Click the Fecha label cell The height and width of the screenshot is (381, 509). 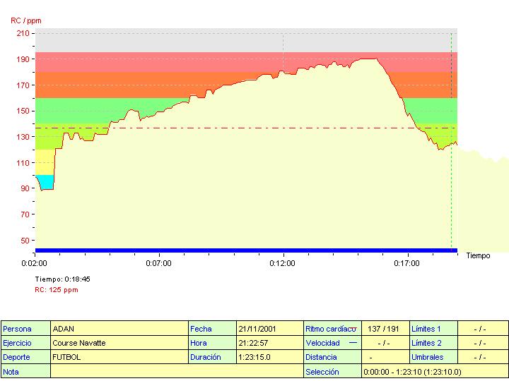pos(213,329)
